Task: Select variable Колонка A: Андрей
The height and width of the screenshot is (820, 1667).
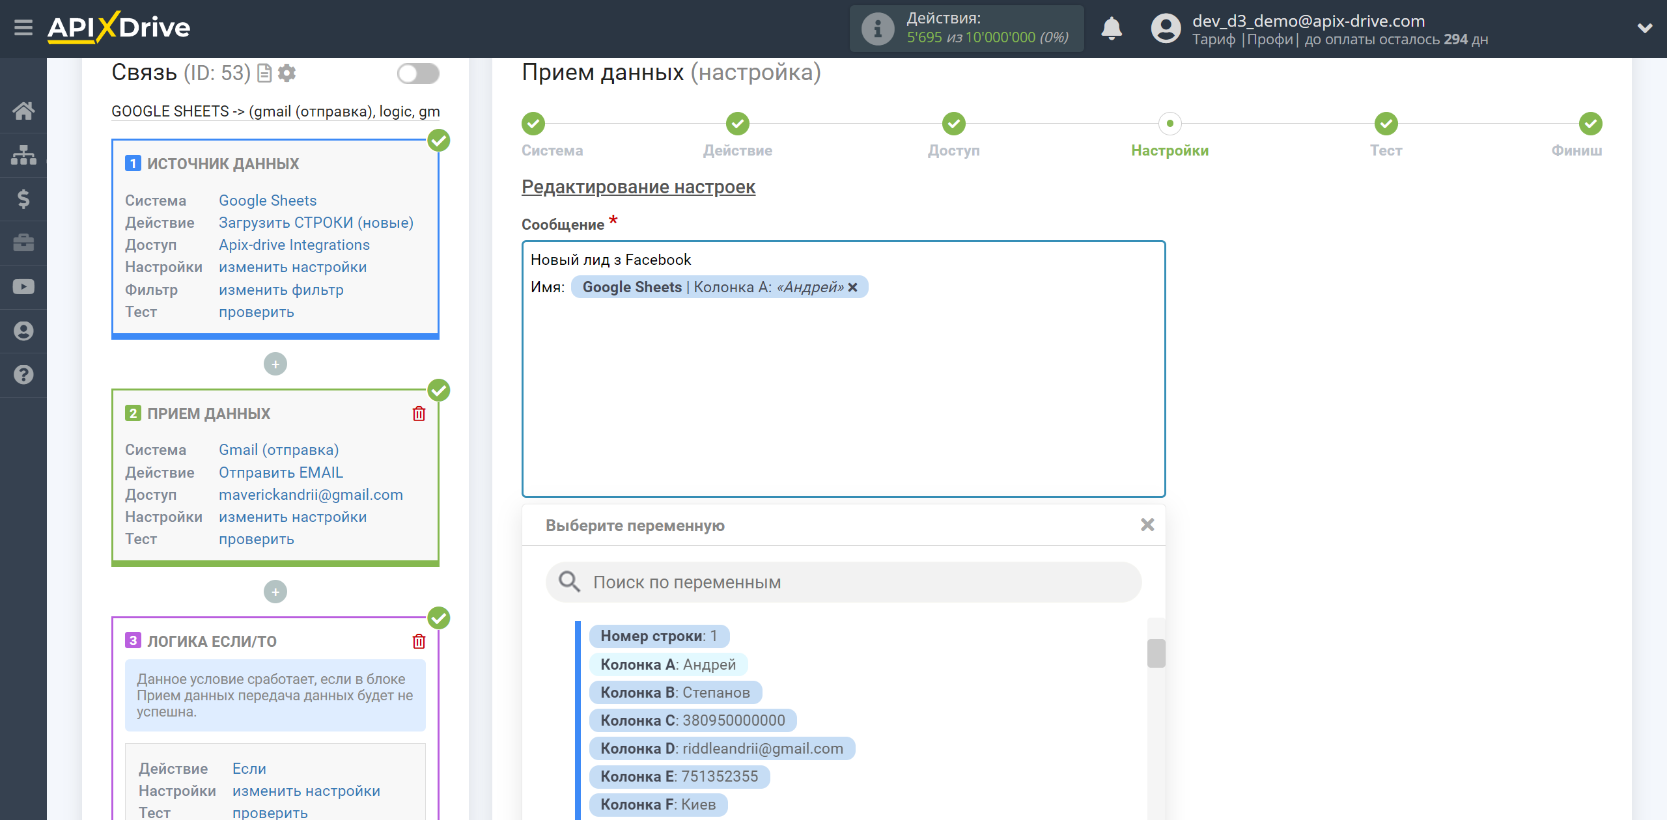Action: point(668,664)
